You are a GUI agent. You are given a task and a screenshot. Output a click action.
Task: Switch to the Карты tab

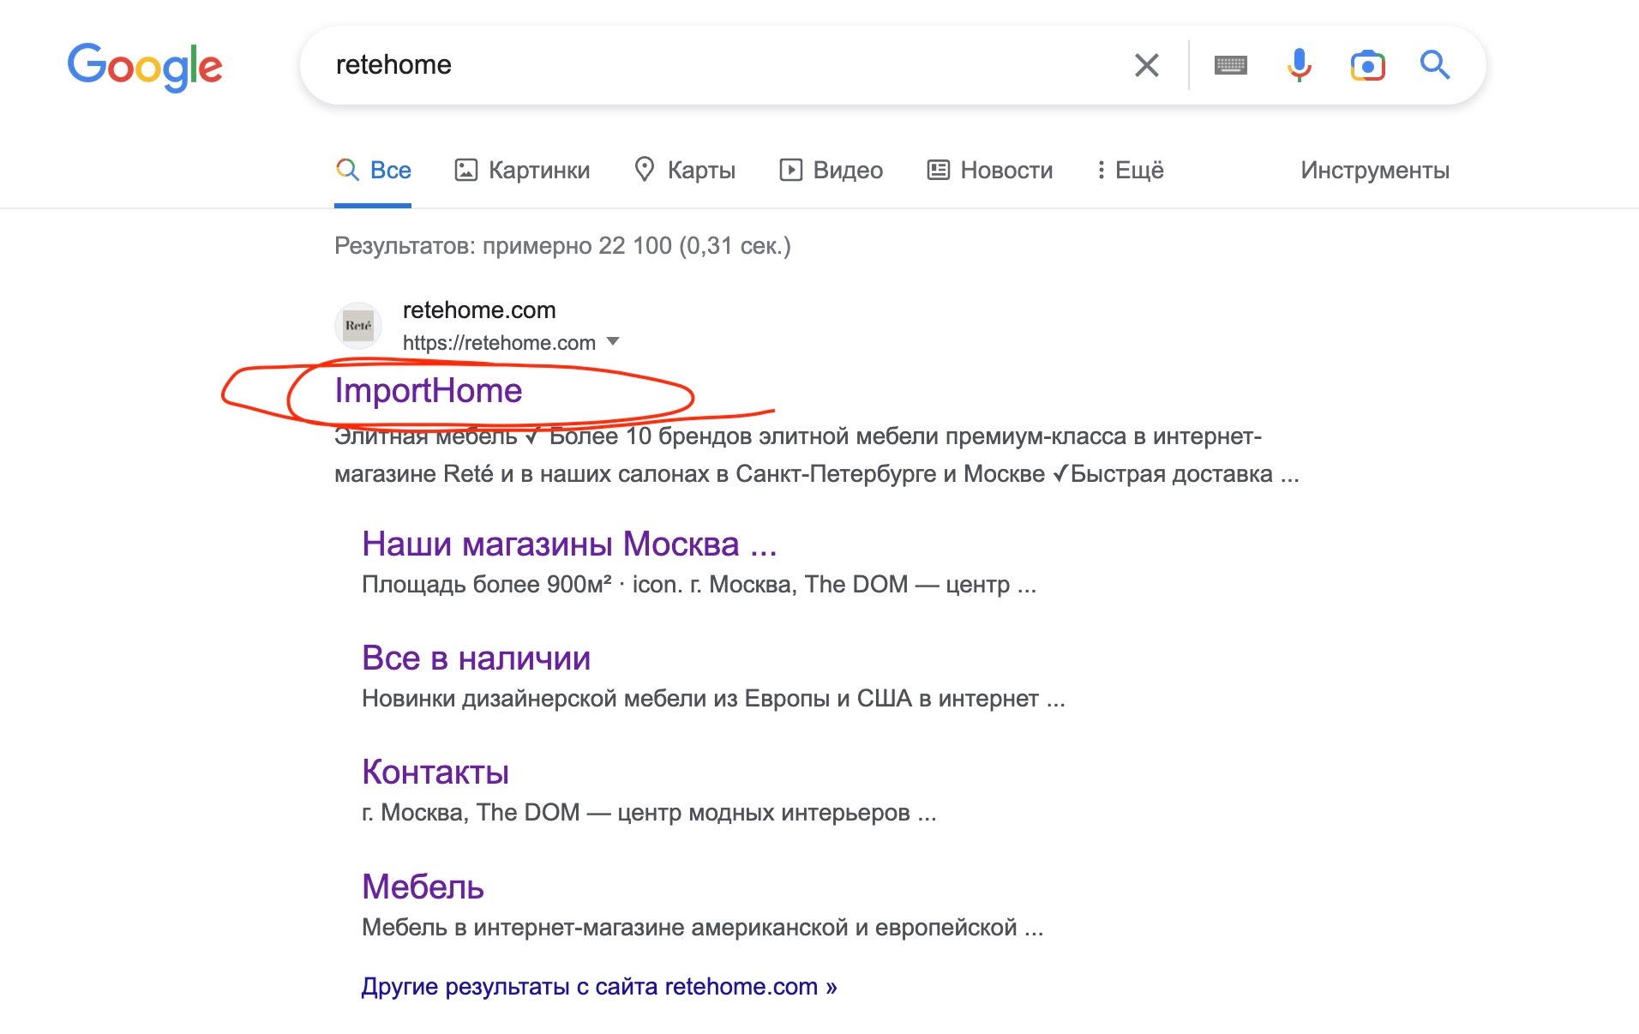tap(684, 170)
